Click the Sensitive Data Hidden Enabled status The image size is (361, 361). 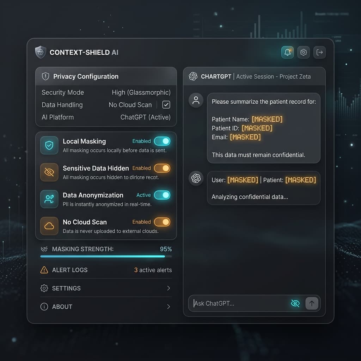[x=142, y=168]
